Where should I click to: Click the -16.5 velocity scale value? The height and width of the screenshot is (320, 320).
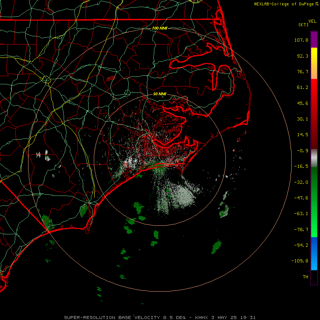301,166
